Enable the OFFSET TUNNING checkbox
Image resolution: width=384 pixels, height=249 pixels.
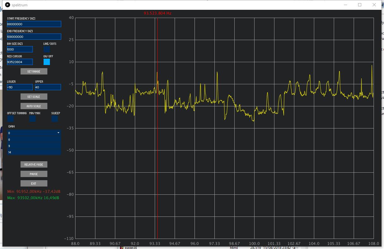[x=10, y=119]
